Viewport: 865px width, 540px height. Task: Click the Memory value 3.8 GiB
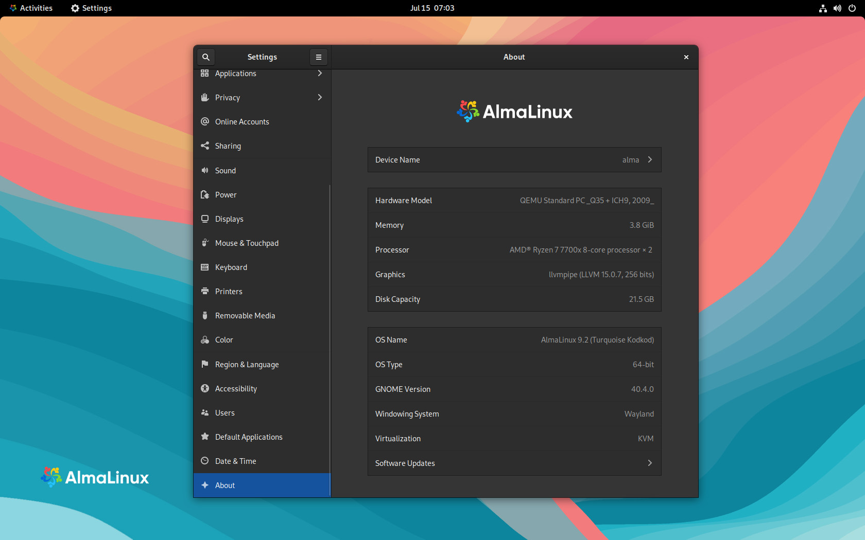click(642, 225)
